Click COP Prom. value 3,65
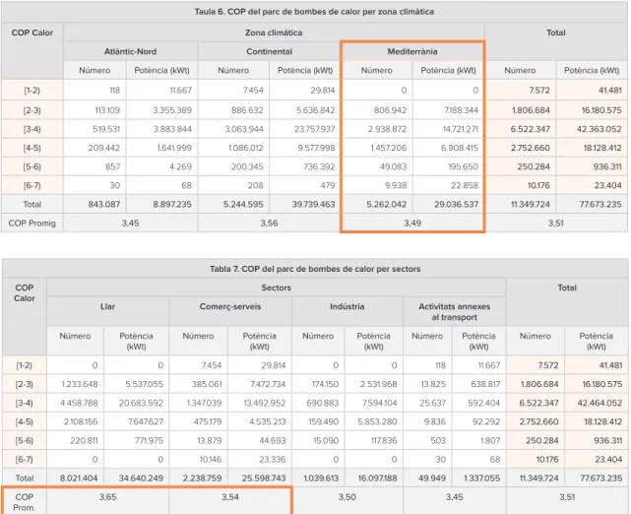Screen dimensions: 631x514 pyautogui.click(x=108, y=497)
